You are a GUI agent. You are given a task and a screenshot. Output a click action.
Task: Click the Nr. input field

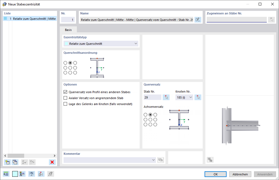[68, 20]
